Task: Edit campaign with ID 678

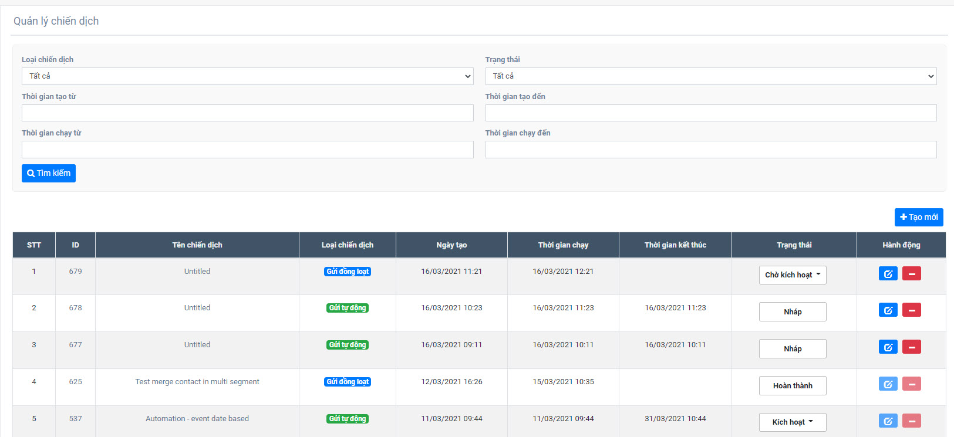Action: [x=888, y=310]
